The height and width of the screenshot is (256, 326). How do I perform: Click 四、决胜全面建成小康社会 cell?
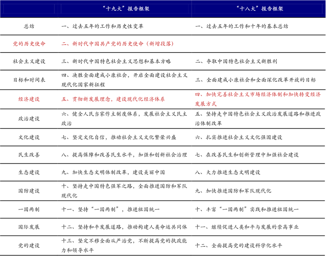pyautogui.click(x=124, y=80)
